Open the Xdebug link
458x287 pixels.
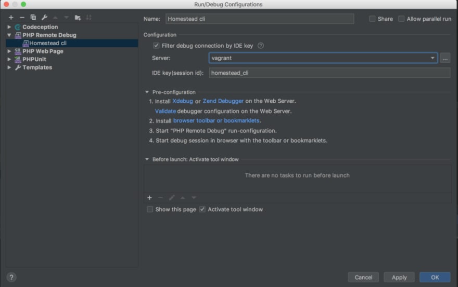point(183,101)
